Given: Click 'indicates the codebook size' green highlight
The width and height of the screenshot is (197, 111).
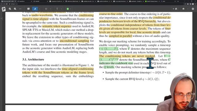Looking at the screenshot, I should (116, 63).
